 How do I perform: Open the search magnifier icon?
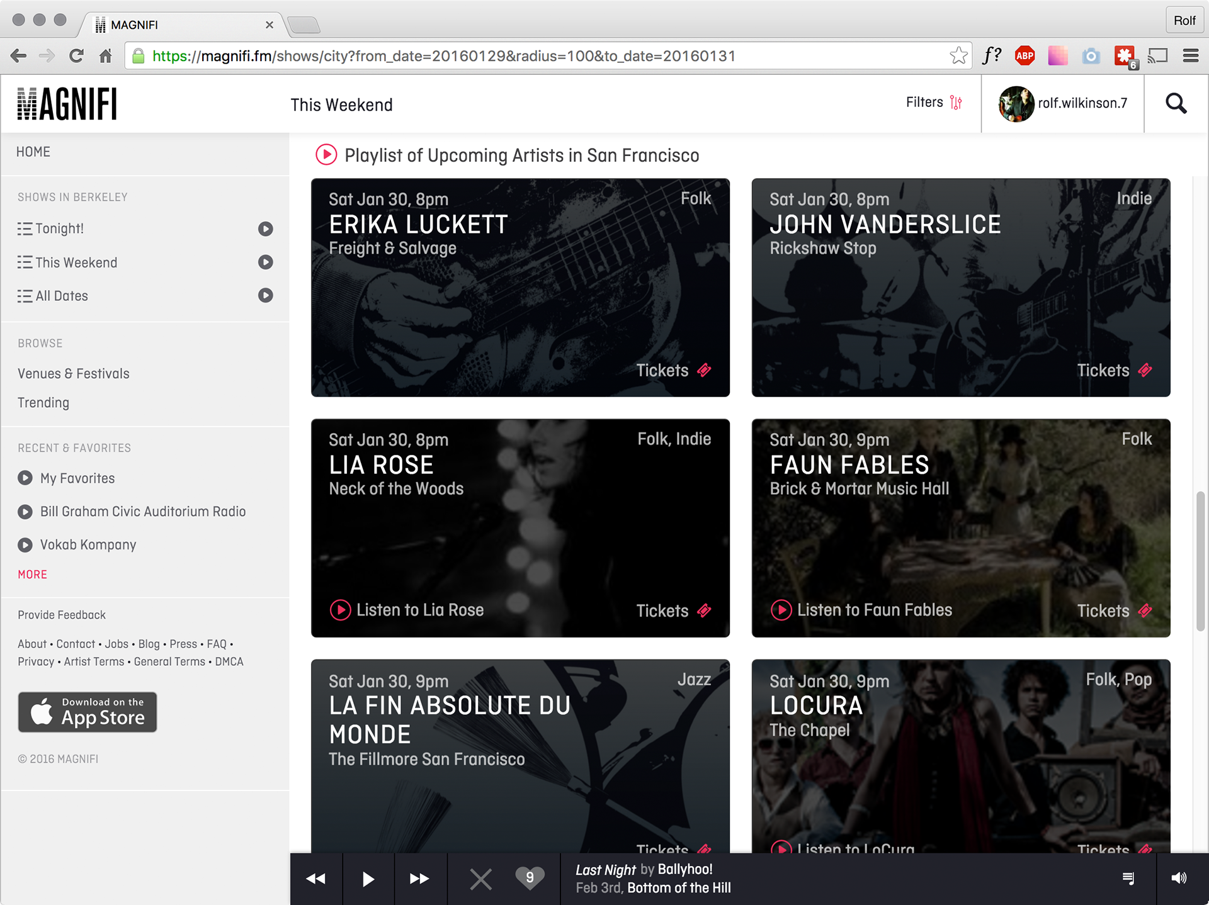point(1176,103)
